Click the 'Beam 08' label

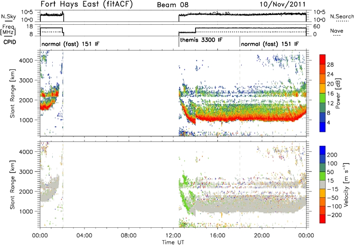pos(173,5)
